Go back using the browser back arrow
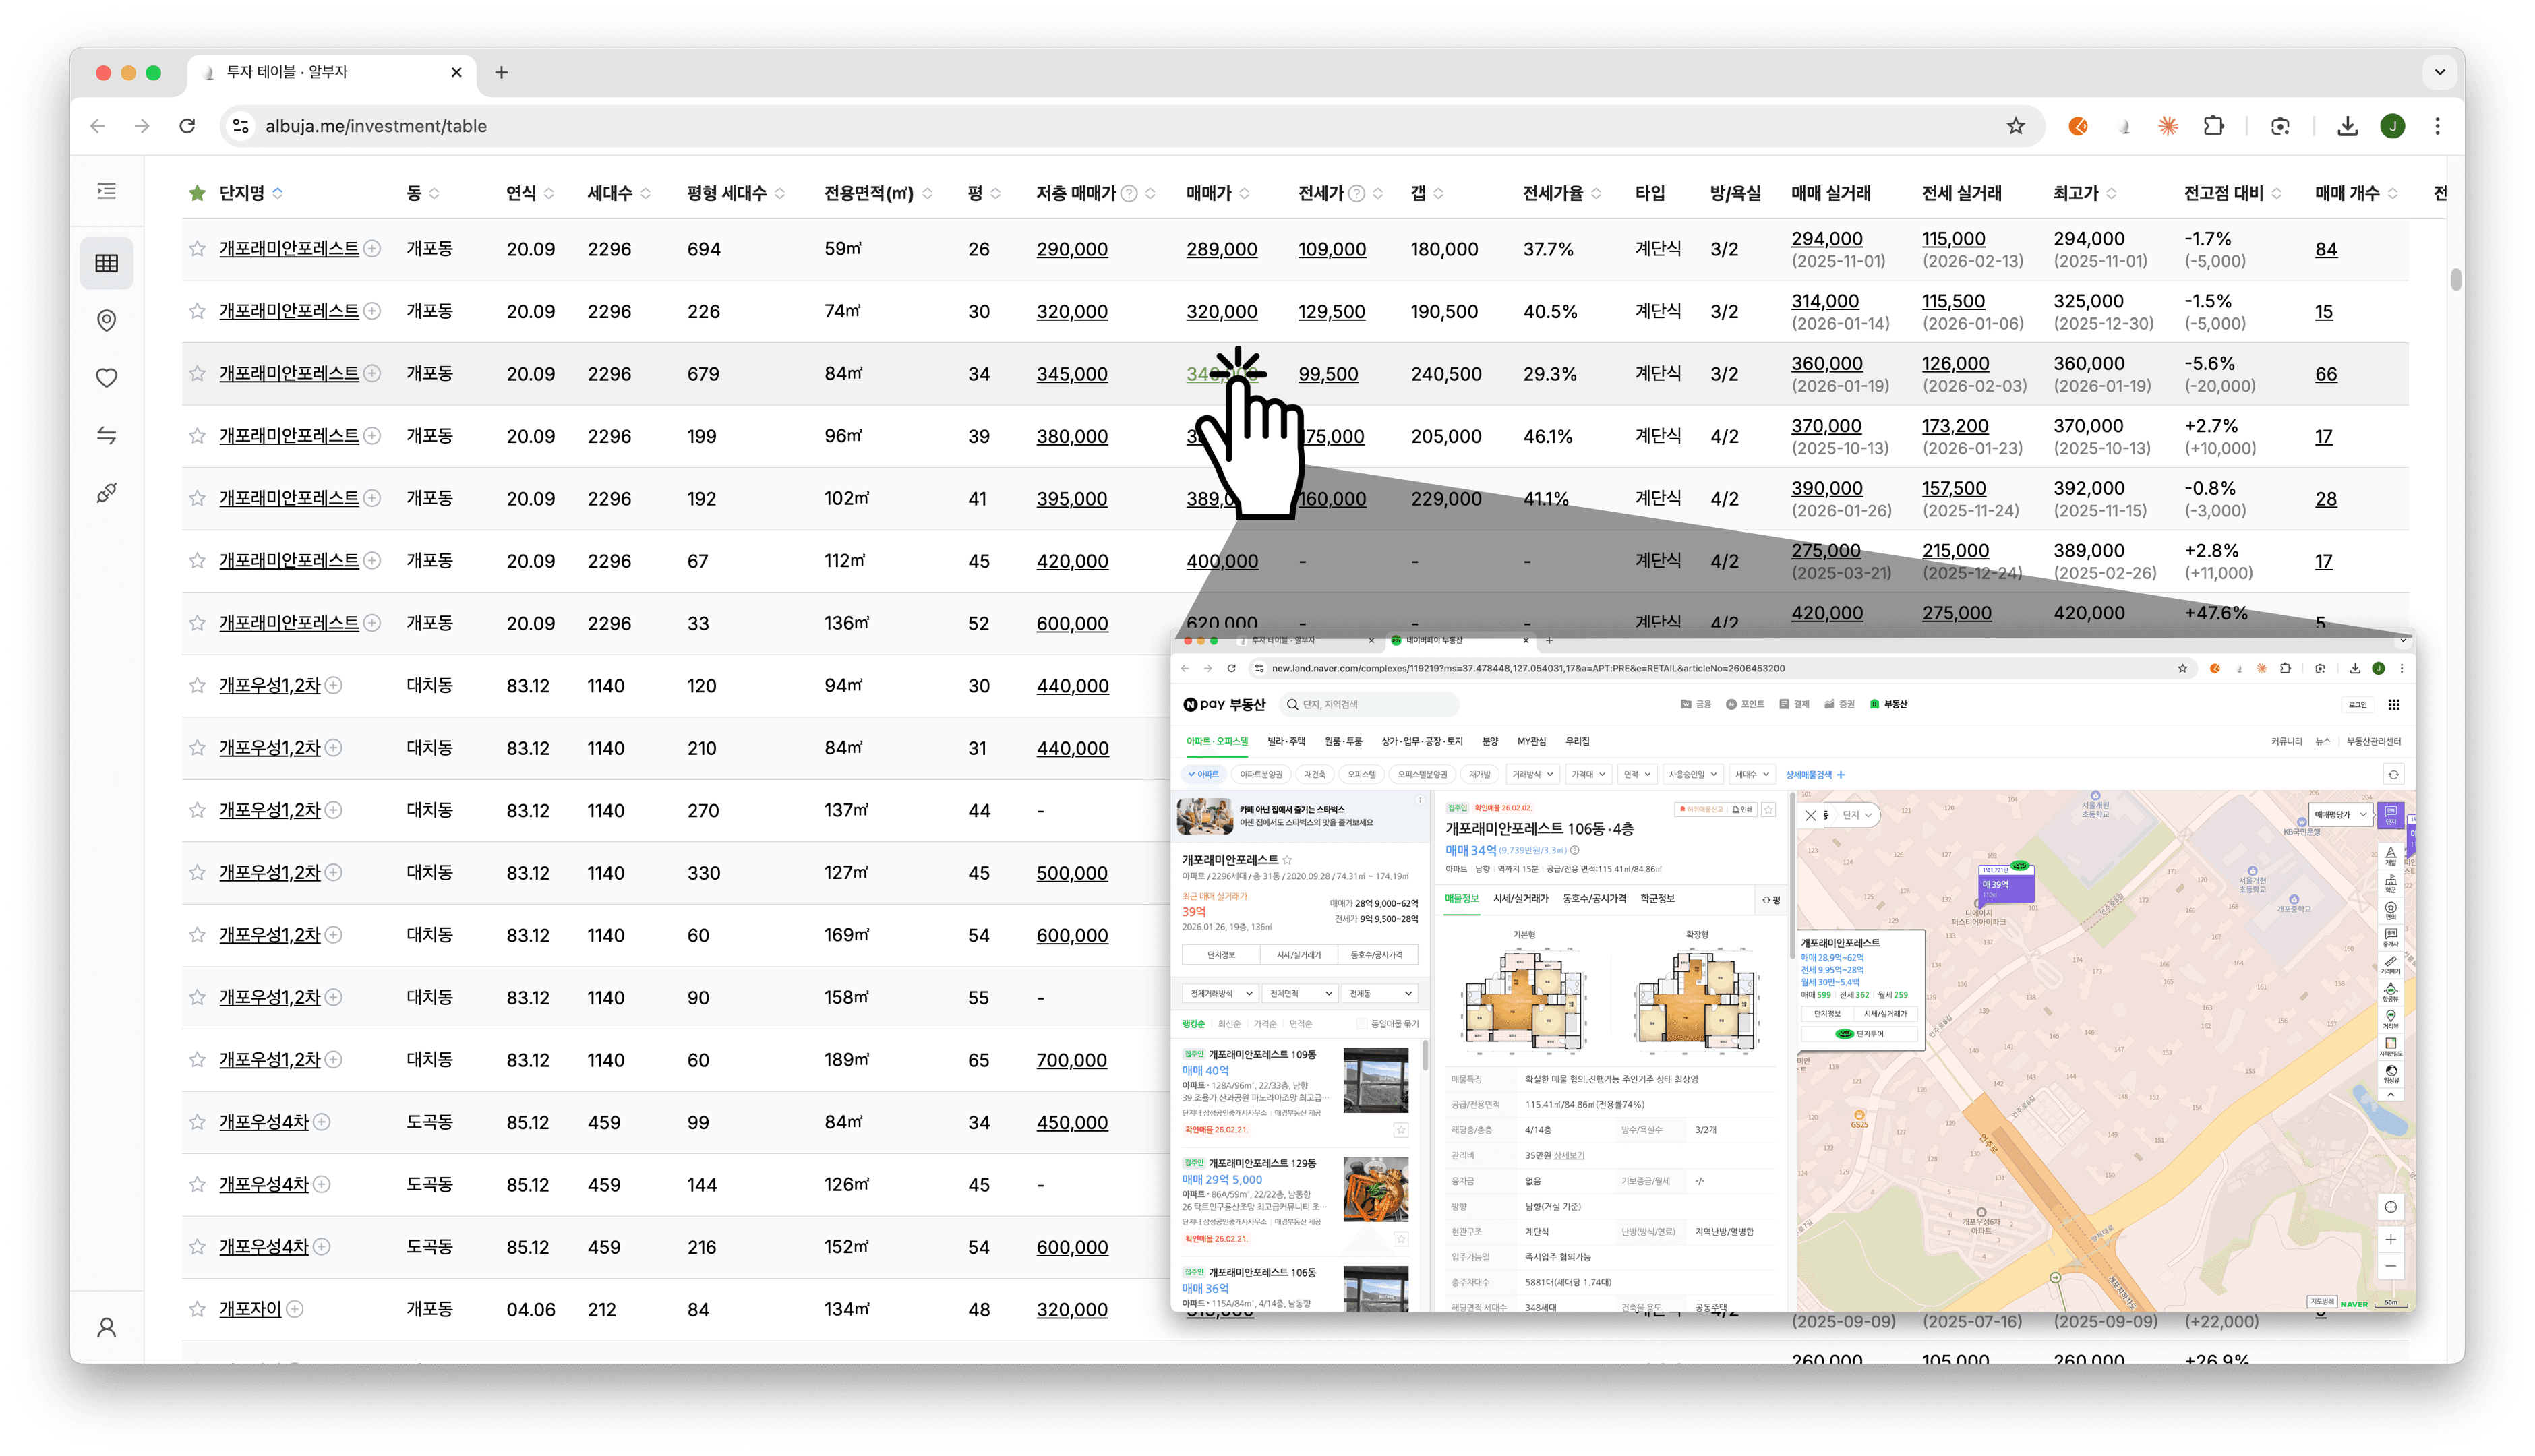 pos(97,126)
